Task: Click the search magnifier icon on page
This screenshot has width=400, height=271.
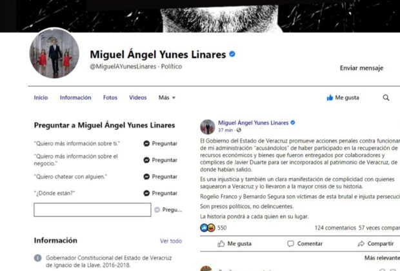Action: coord(386,97)
